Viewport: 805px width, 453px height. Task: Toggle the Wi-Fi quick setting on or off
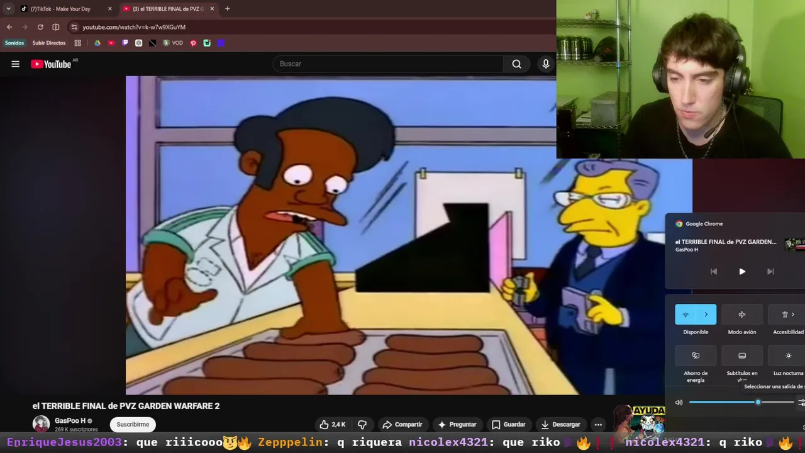coord(686,315)
